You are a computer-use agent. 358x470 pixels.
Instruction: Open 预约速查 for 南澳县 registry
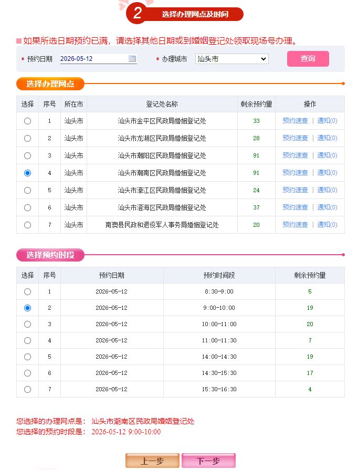click(x=295, y=225)
